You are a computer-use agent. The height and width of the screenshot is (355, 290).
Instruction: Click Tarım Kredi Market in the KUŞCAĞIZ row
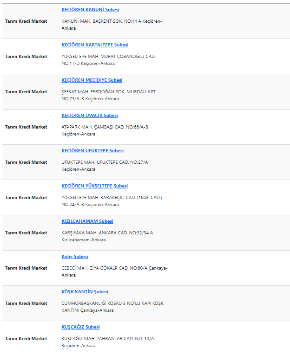pos(26,339)
